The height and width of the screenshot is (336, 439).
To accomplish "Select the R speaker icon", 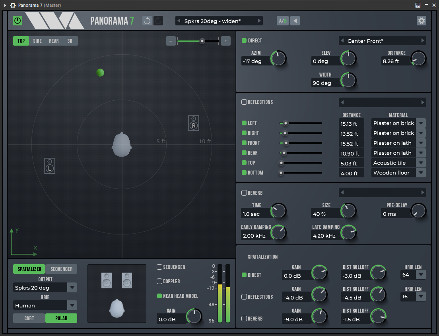I will 194,123.
